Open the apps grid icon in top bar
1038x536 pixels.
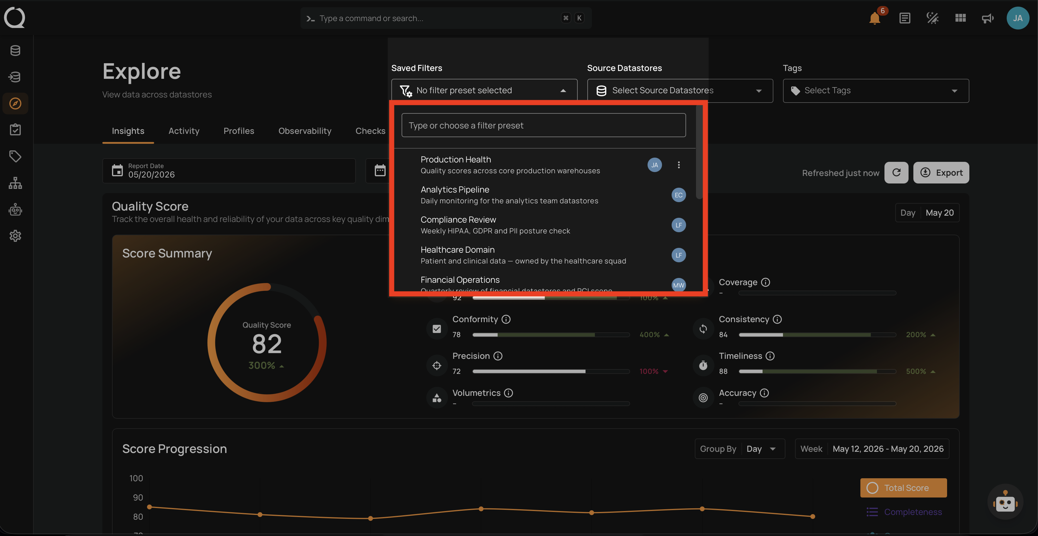click(x=960, y=18)
